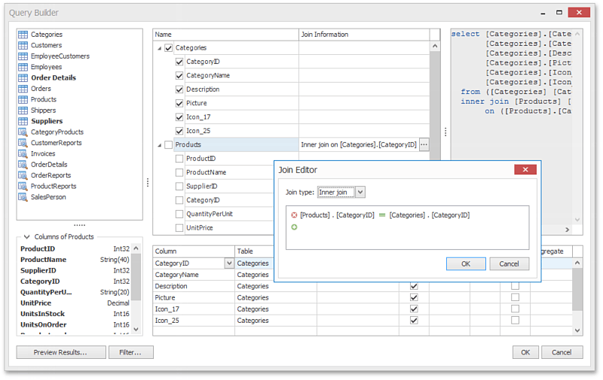Click the Categories table icon in the list

[23, 35]
